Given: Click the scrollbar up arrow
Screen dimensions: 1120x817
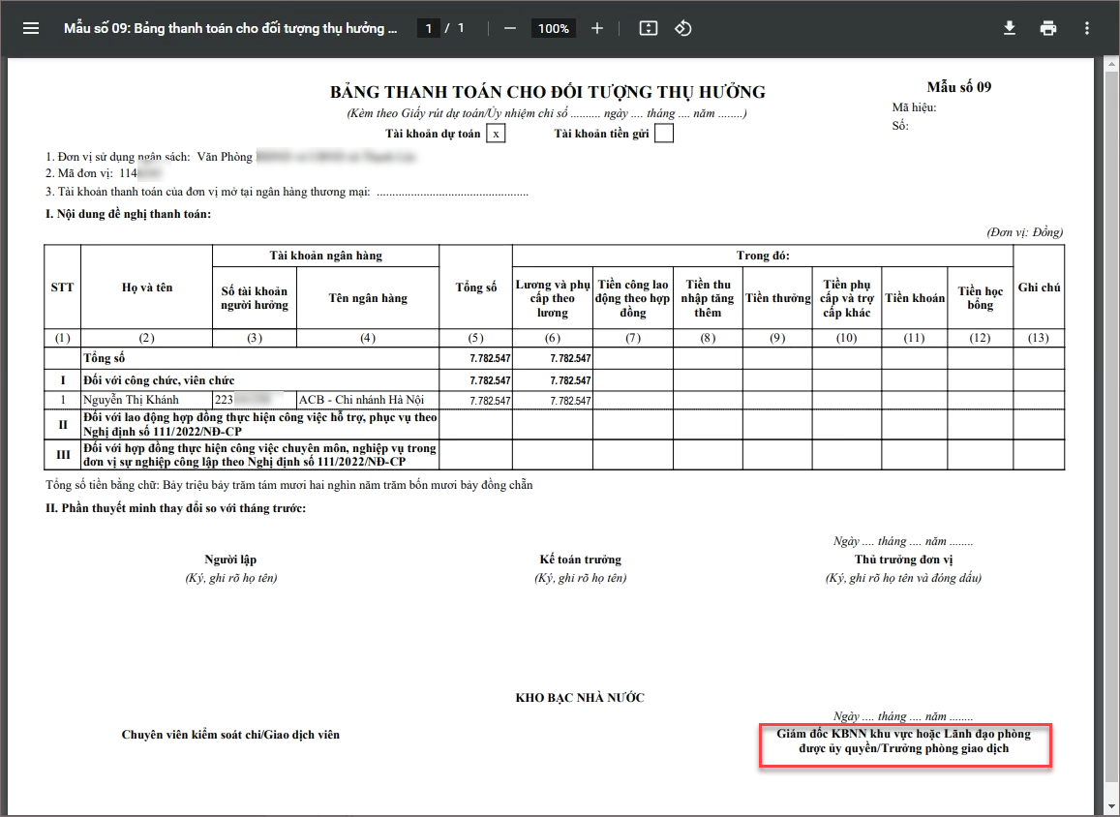Looking at the screenshot, I should (x=1111, y=64).
